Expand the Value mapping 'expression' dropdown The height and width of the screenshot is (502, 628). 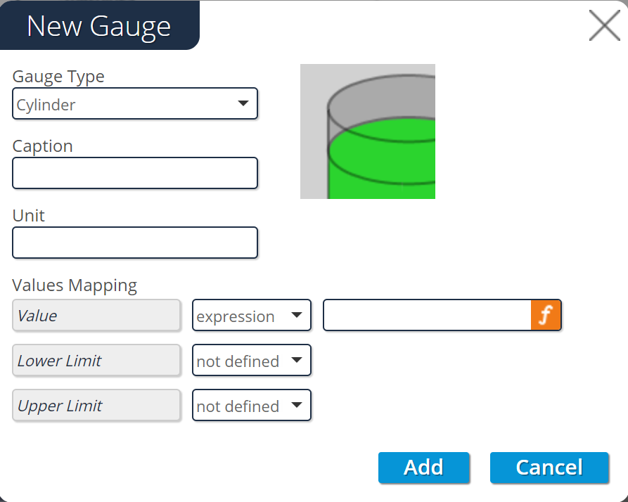251,316
